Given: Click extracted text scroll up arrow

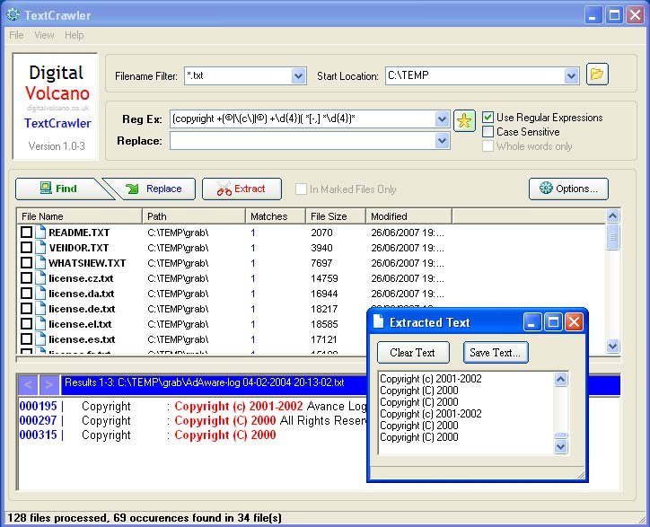Looking at the screenshot, I should tap(561, 379).
